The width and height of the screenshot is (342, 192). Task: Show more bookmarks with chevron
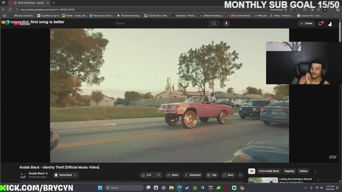click(336, 16)
